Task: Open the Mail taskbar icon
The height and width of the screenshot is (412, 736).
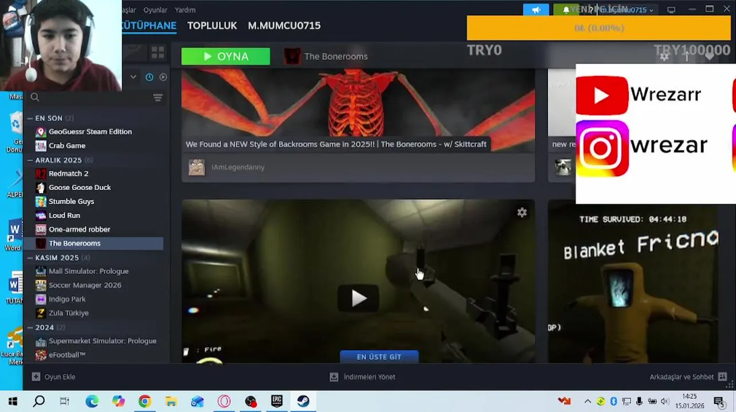Action: pyautogui.click(x=197, y=401)
